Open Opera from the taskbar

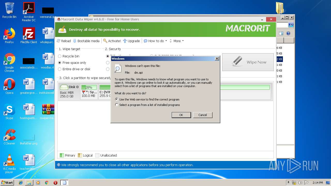(x=55, y=183)
